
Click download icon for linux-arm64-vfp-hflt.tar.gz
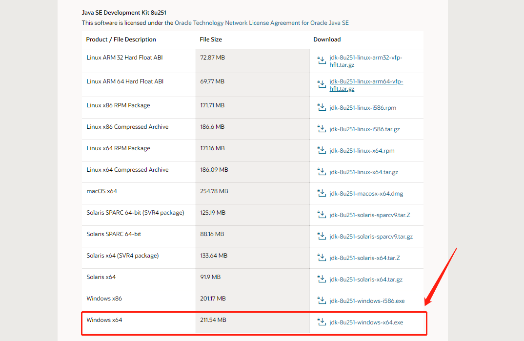coord(322,84)
